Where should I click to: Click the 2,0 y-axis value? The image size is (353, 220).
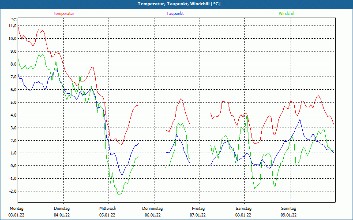click(x=13, y=140)
